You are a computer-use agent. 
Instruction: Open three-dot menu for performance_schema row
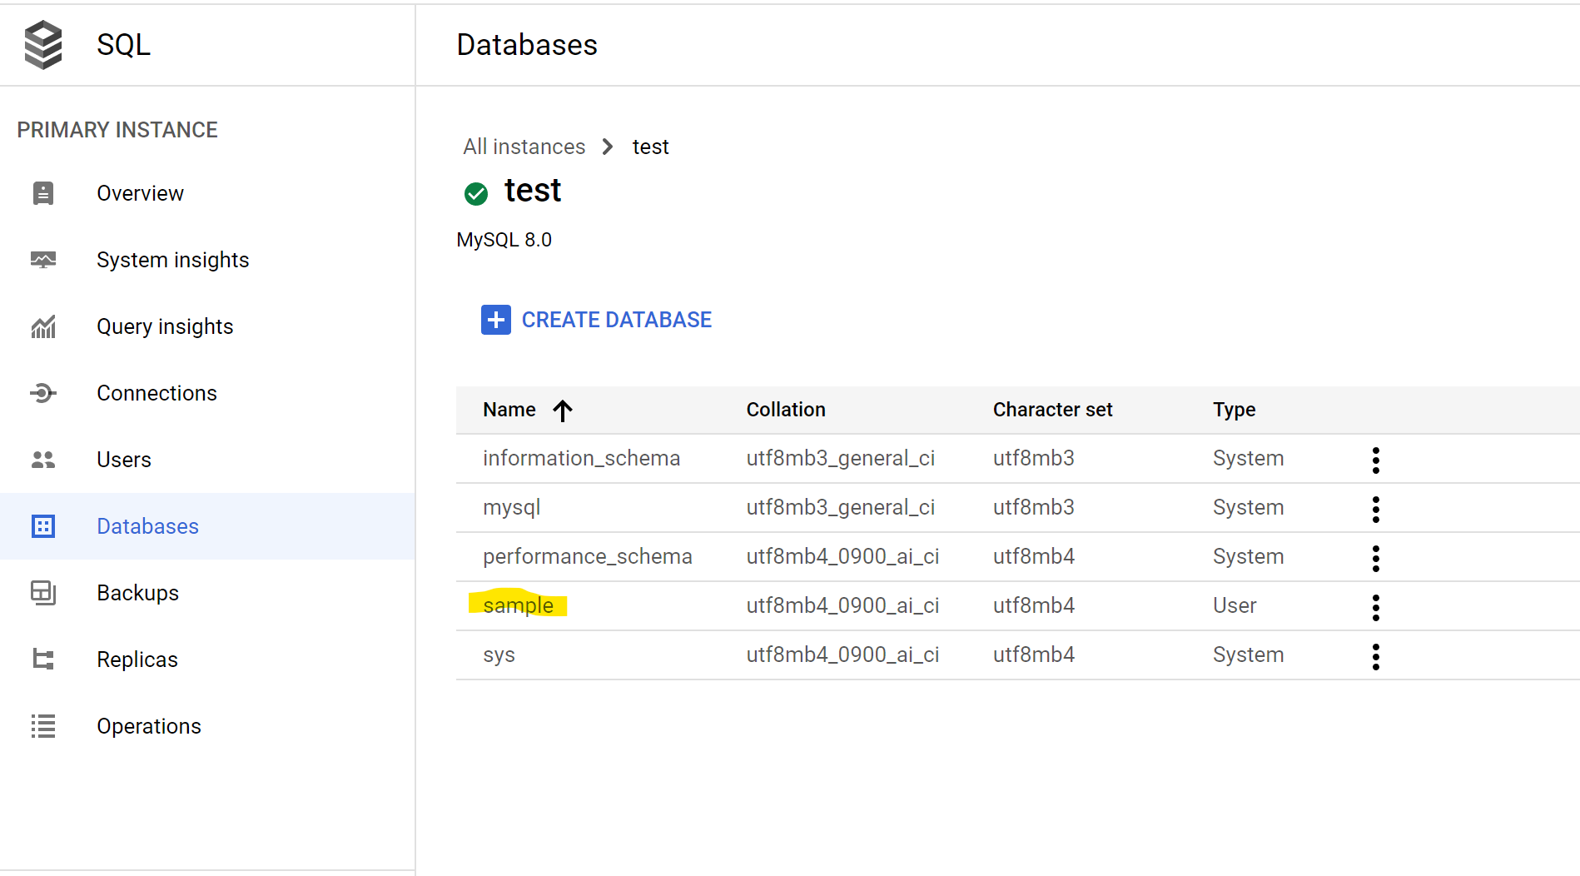click(x=1376, y=558)
